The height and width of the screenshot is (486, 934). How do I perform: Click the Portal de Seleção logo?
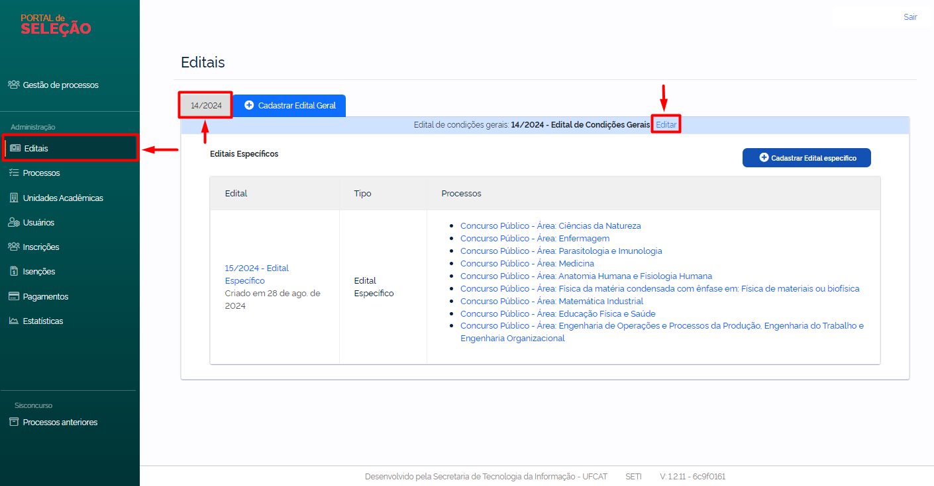click(56, 24)
